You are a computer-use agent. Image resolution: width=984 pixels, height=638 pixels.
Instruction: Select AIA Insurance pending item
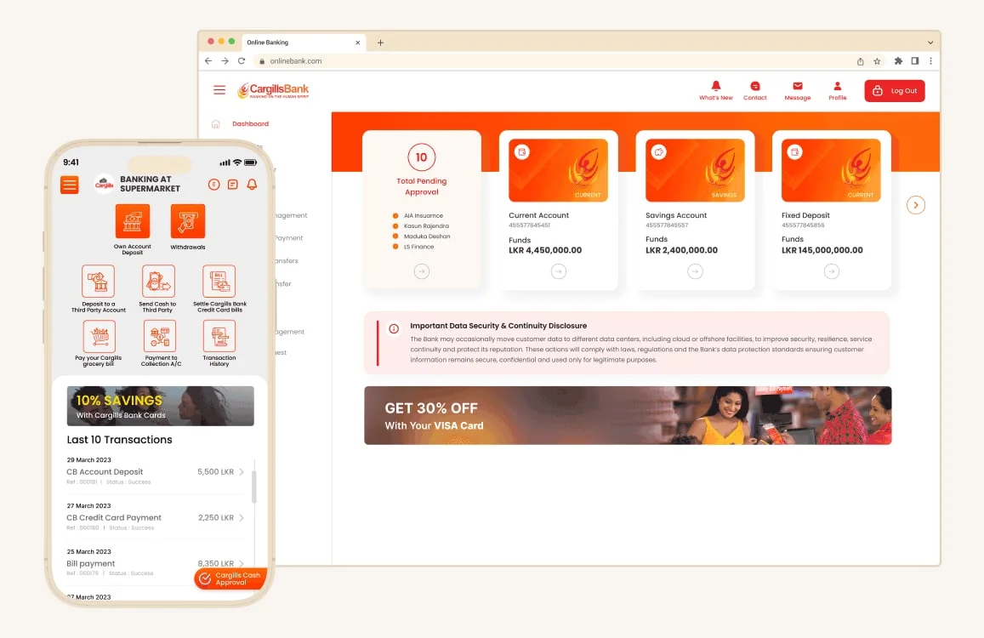tap(418, 215)
